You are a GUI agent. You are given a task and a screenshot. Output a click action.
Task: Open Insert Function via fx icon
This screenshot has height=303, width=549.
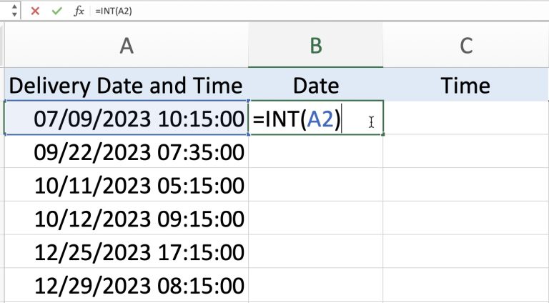pyautogui.click(x=79, y=11)
